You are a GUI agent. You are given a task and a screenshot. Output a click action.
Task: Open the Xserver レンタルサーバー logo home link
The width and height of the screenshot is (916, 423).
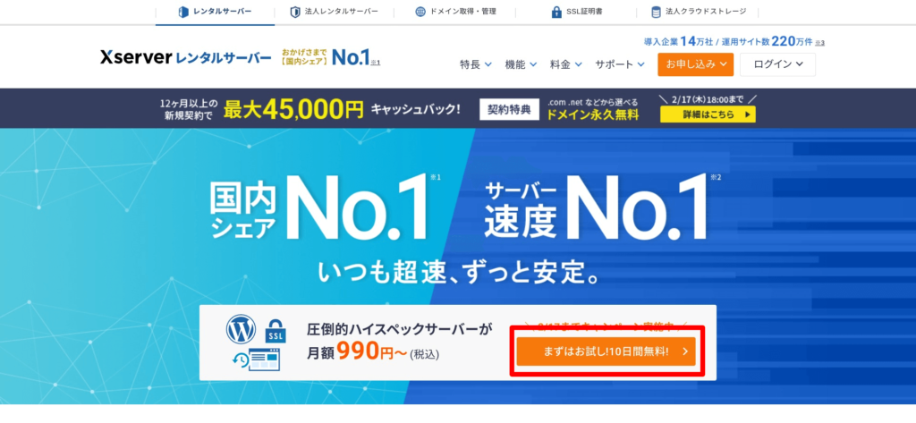(186, 57)
